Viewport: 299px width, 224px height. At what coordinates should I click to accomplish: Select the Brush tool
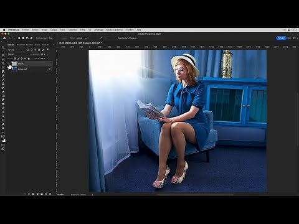[3, 80]
